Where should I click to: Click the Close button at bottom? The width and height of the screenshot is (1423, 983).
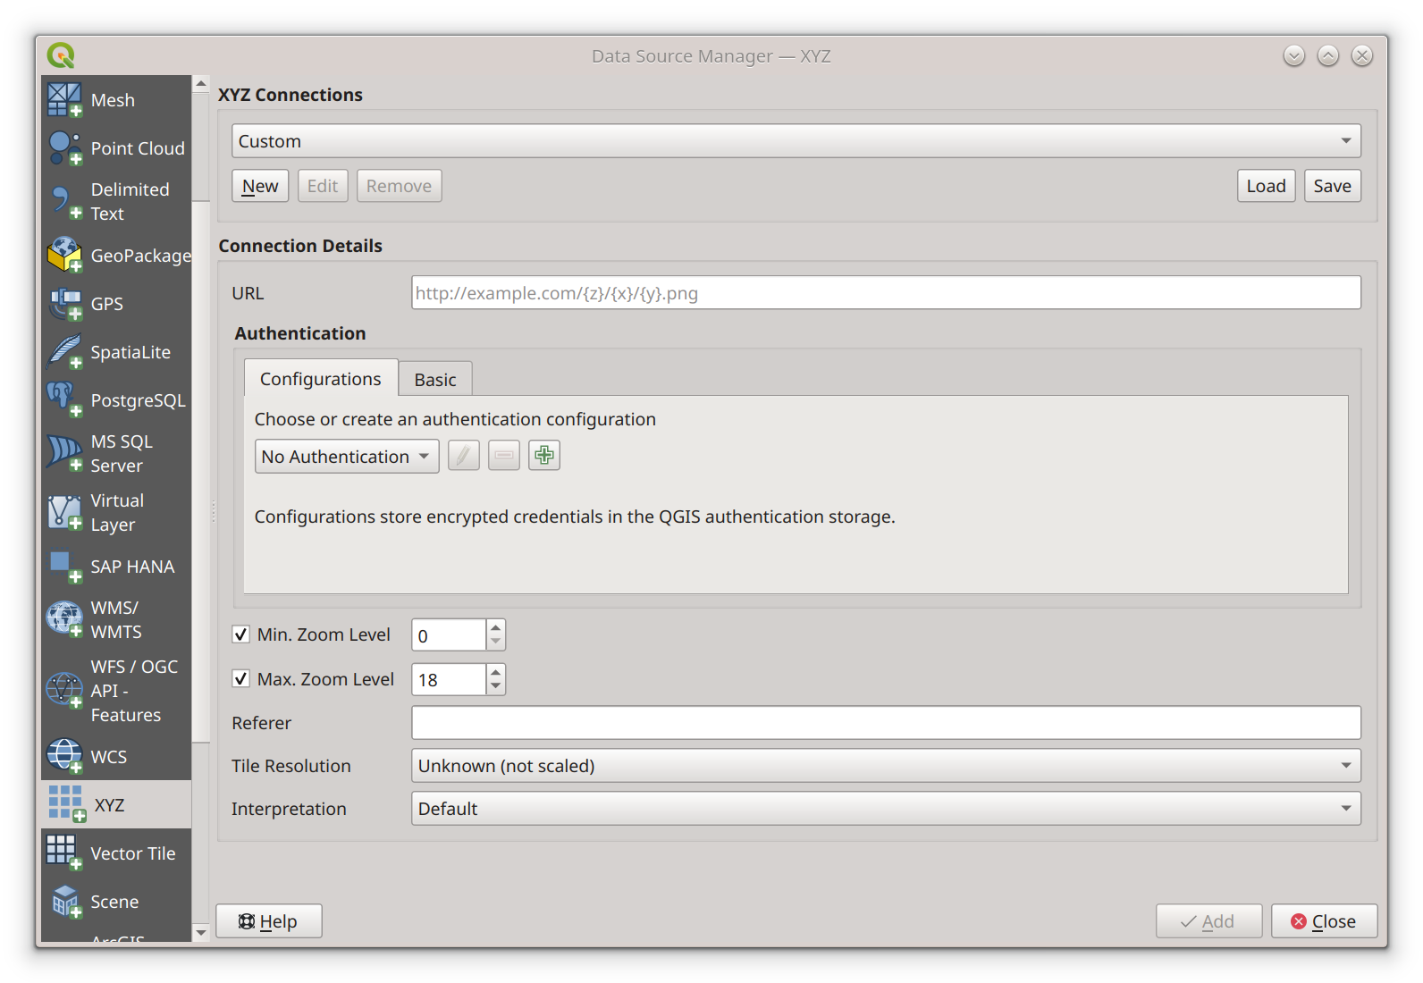[x=1325, y=921]
